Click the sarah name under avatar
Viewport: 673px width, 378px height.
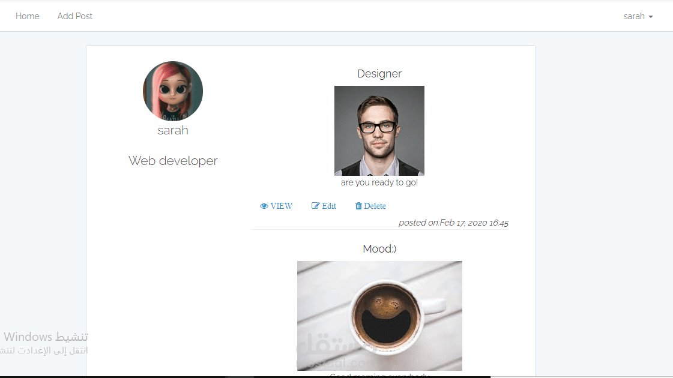[x=173, y=130]
